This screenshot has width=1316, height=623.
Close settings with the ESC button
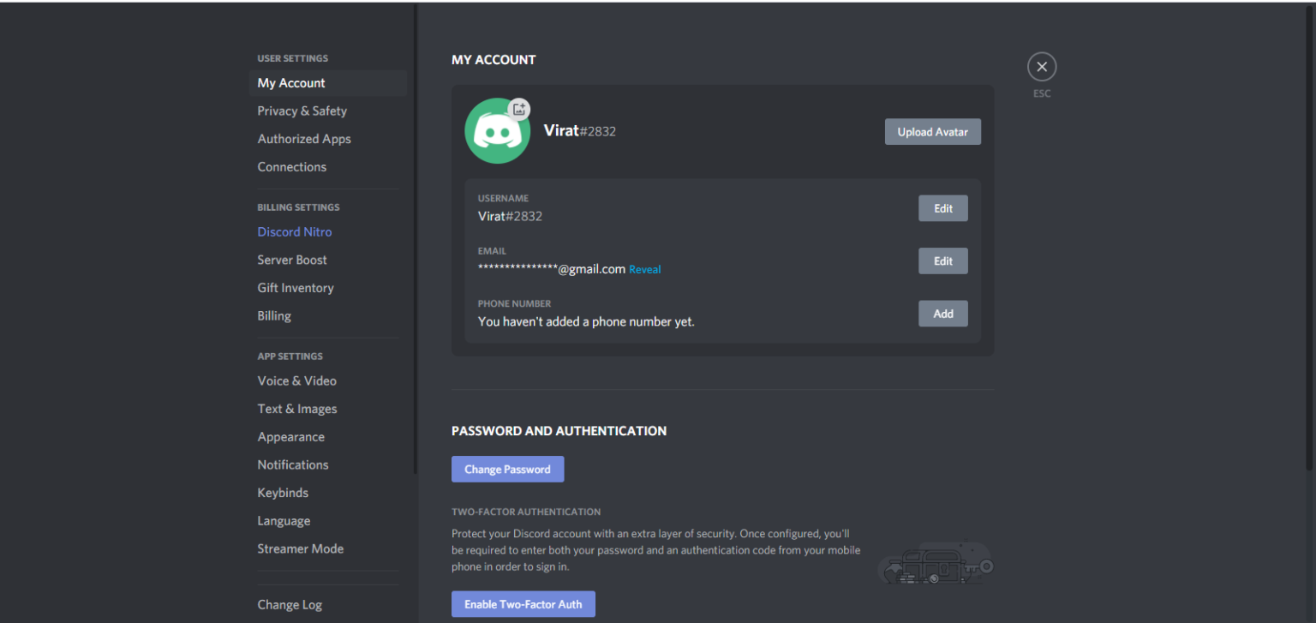(1041, 66)
